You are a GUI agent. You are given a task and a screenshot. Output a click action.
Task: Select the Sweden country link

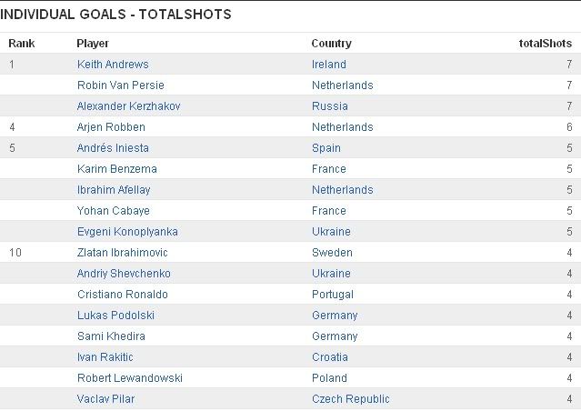[332, 253]
